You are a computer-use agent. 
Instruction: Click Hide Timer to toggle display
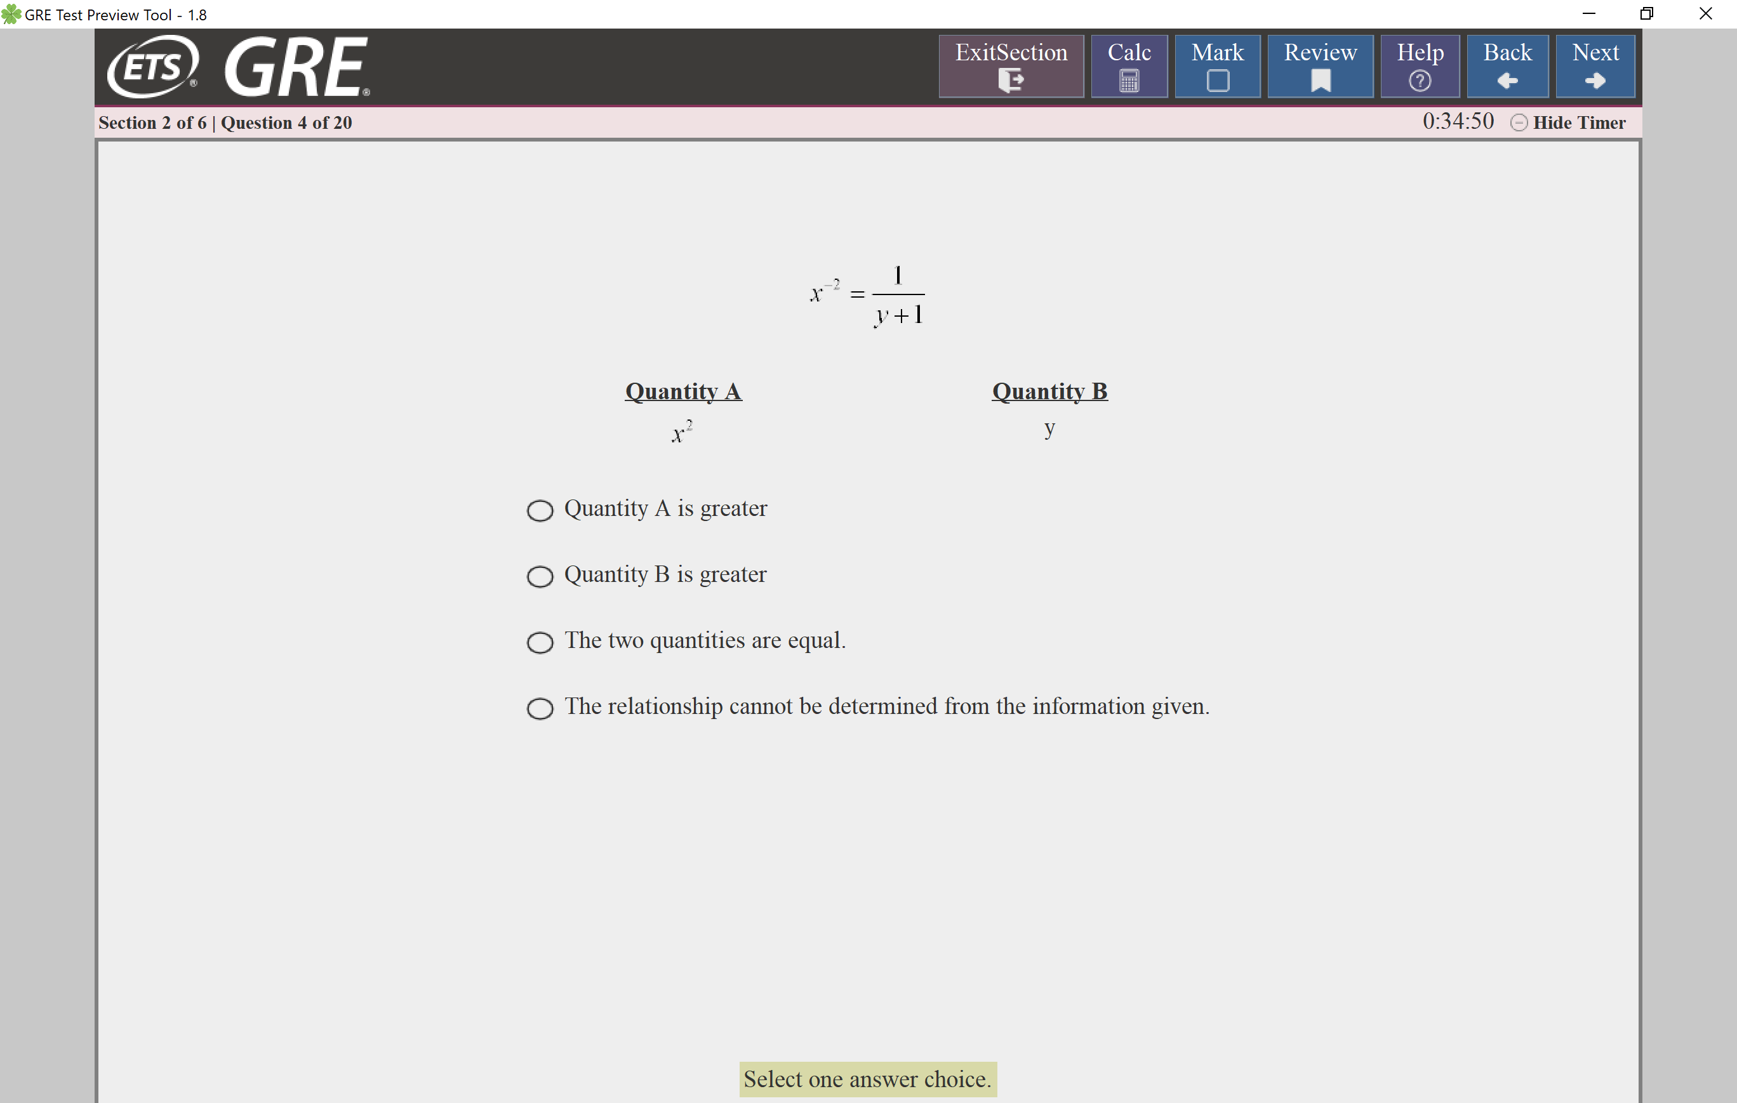1570,122
